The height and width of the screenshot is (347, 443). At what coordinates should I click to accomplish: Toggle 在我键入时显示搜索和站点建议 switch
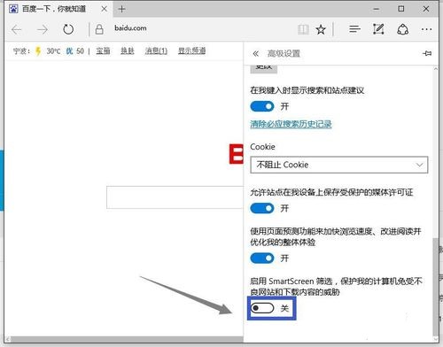[262, 106]
